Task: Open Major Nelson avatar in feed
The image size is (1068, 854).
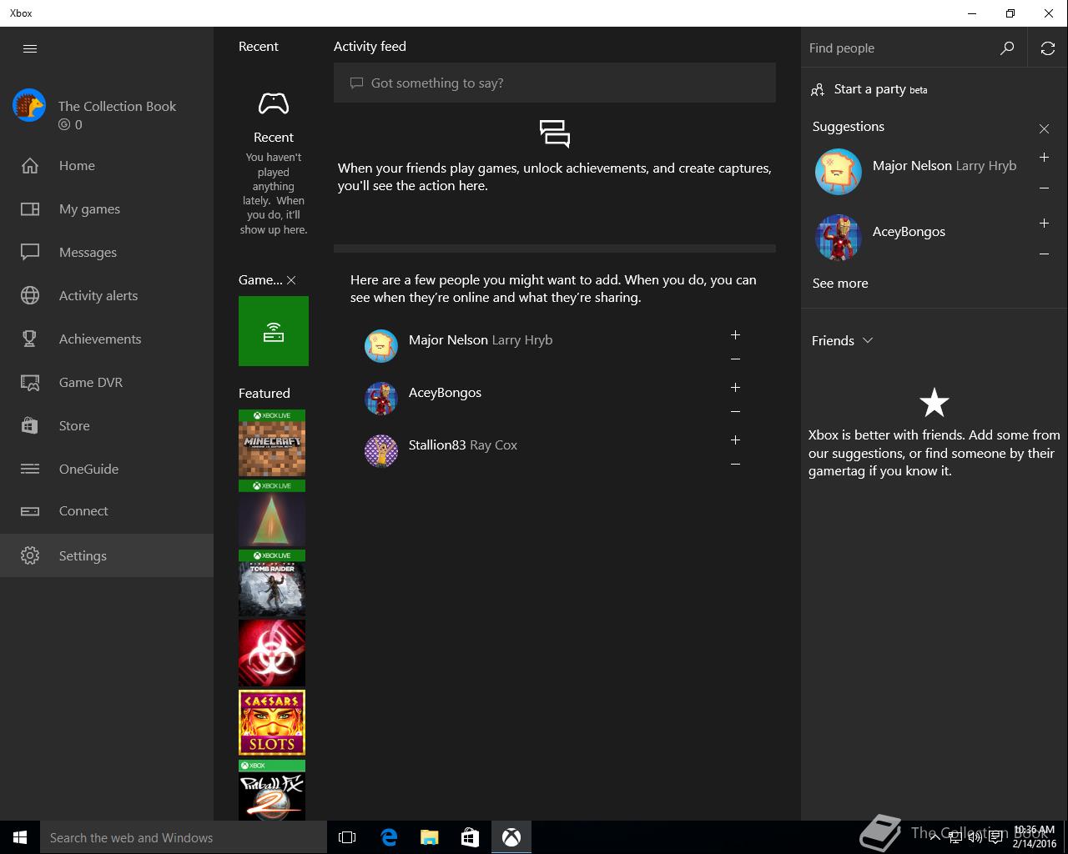Action: (381, 346)
